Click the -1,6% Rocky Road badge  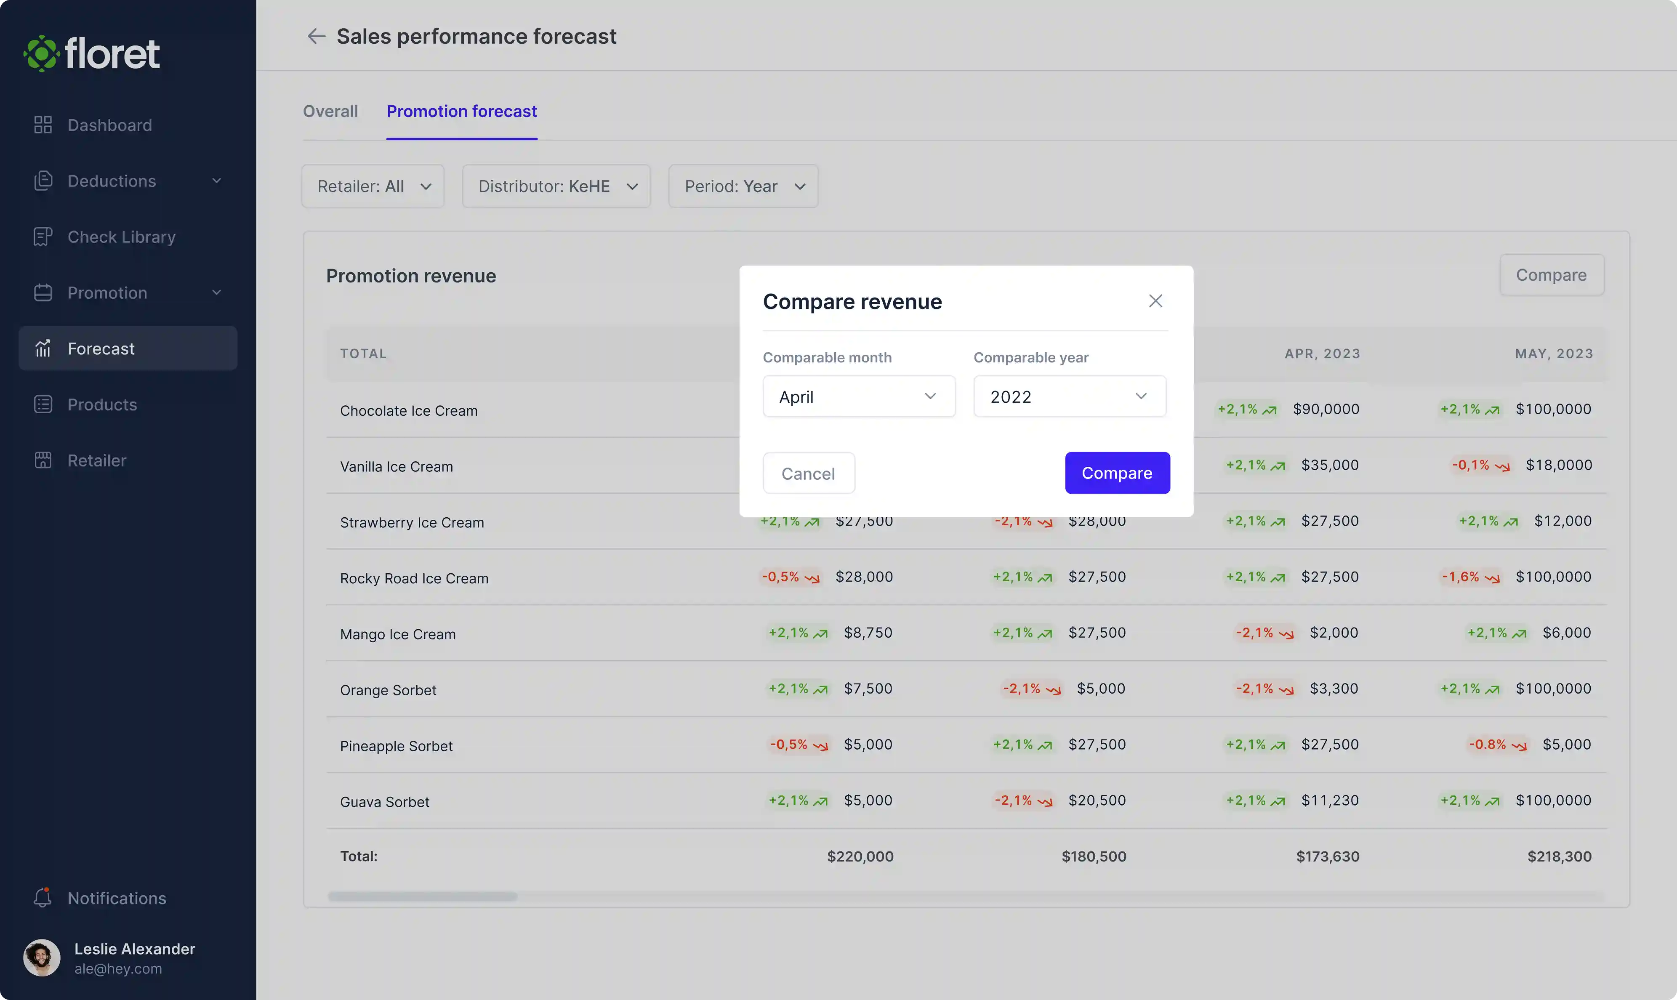pos(1470,577)
